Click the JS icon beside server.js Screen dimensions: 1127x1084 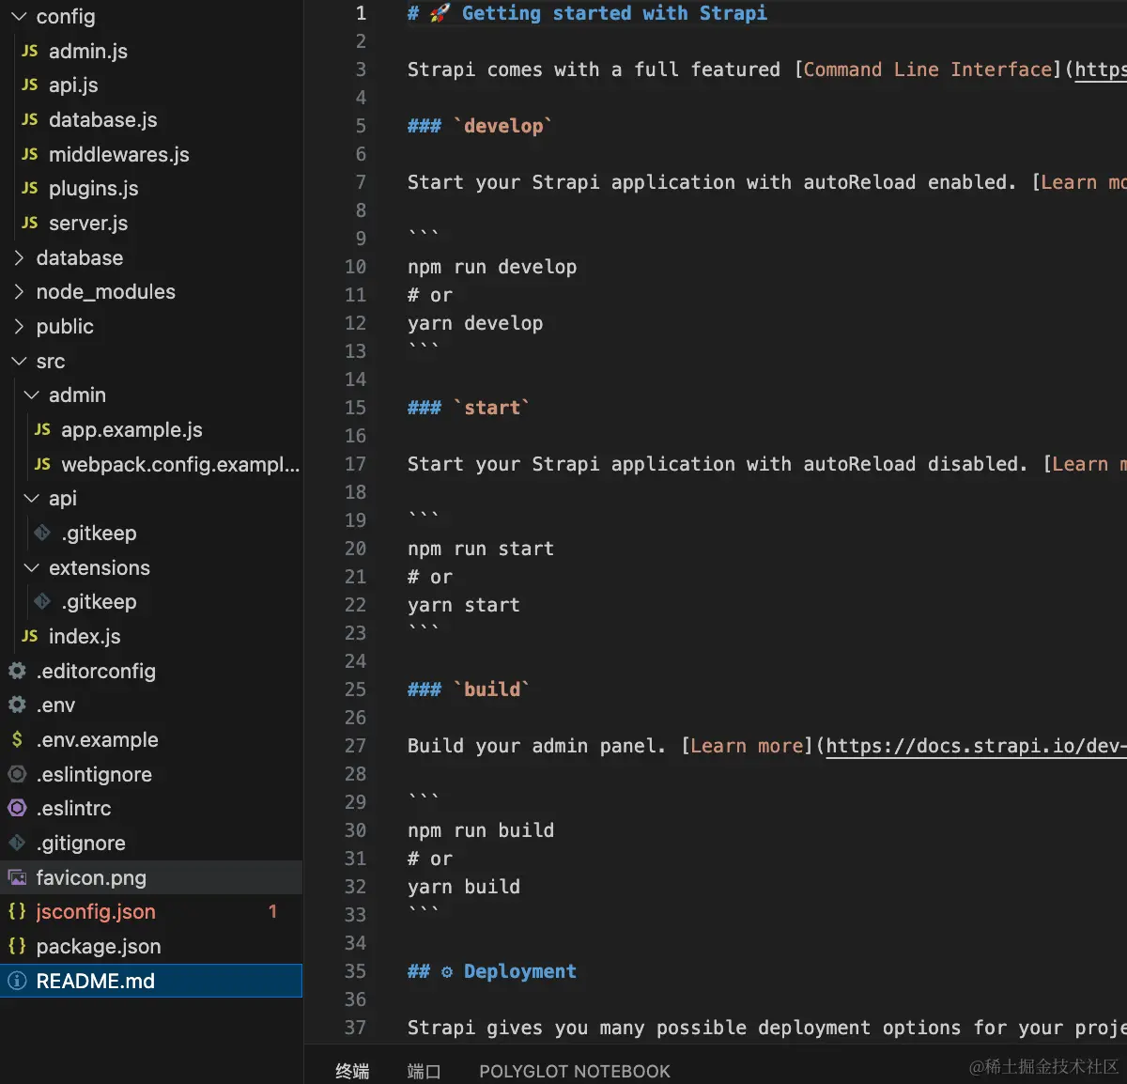30,224
